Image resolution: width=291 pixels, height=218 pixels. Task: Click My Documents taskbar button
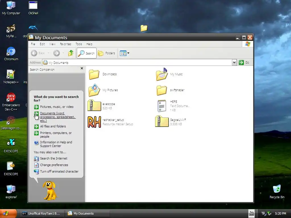(87, 213)
